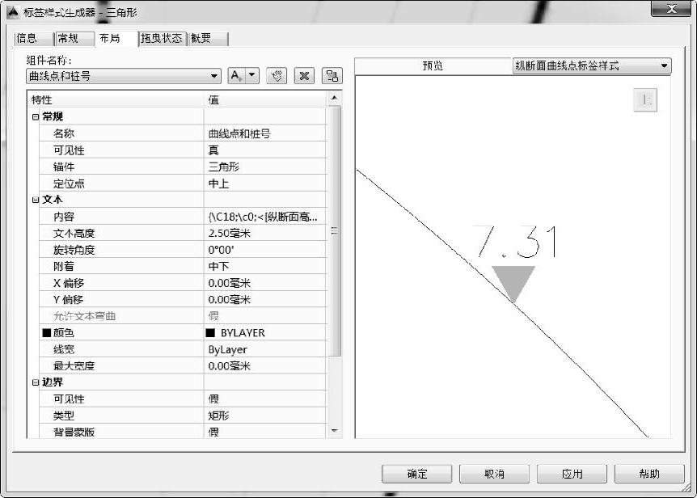Click the copy component hand icon
Screen dimensions: 697x498
(277, 76)
